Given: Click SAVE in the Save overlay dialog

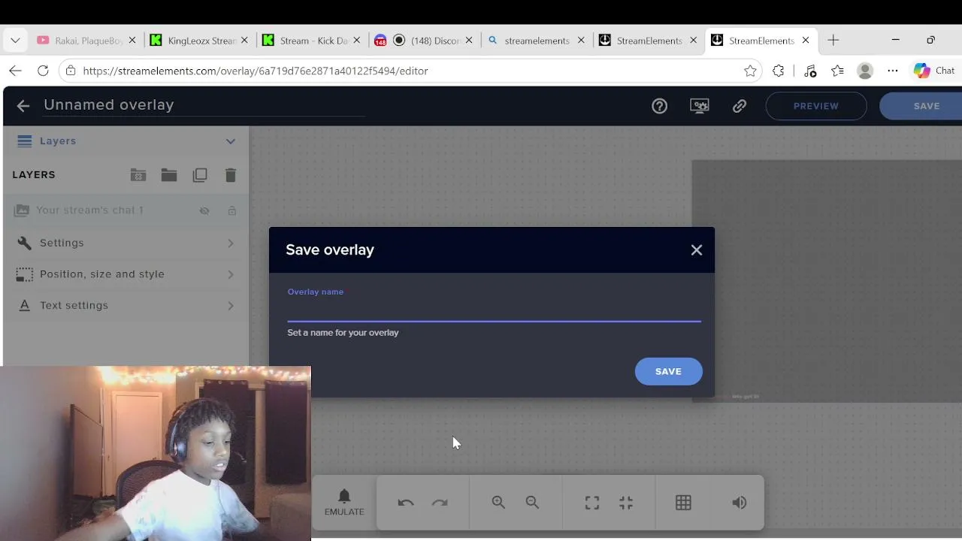Looking at the screenshot, I should (668, 371).
